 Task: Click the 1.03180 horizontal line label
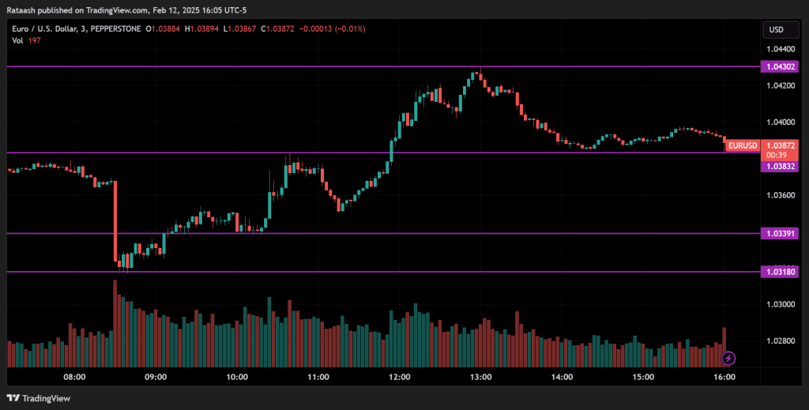click(x=780, y=272)
